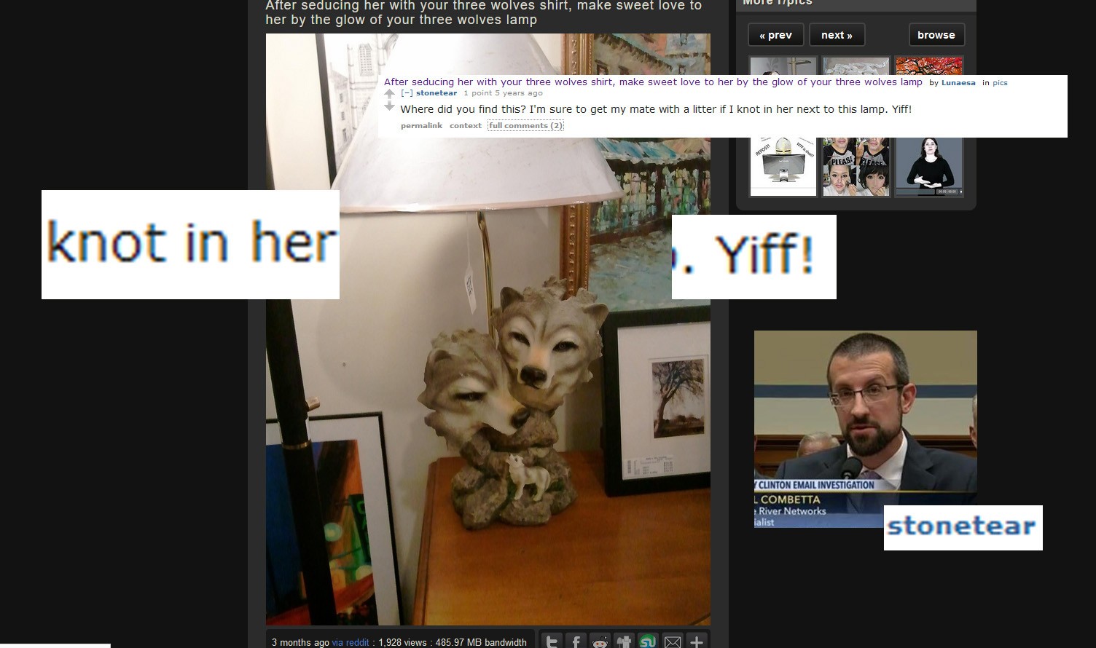The image size is (1096, 648).
Task: Share image via the Digg icon
Action: tap(625, 642)
